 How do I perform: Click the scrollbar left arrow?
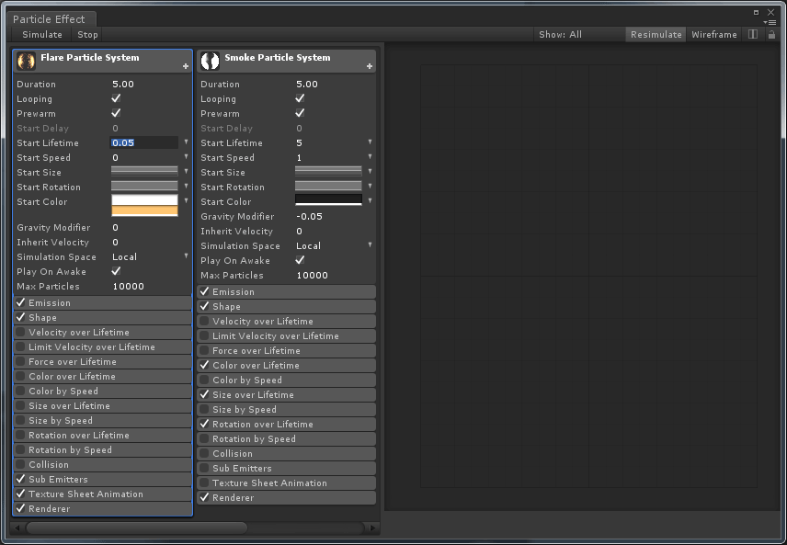point(17,528)
